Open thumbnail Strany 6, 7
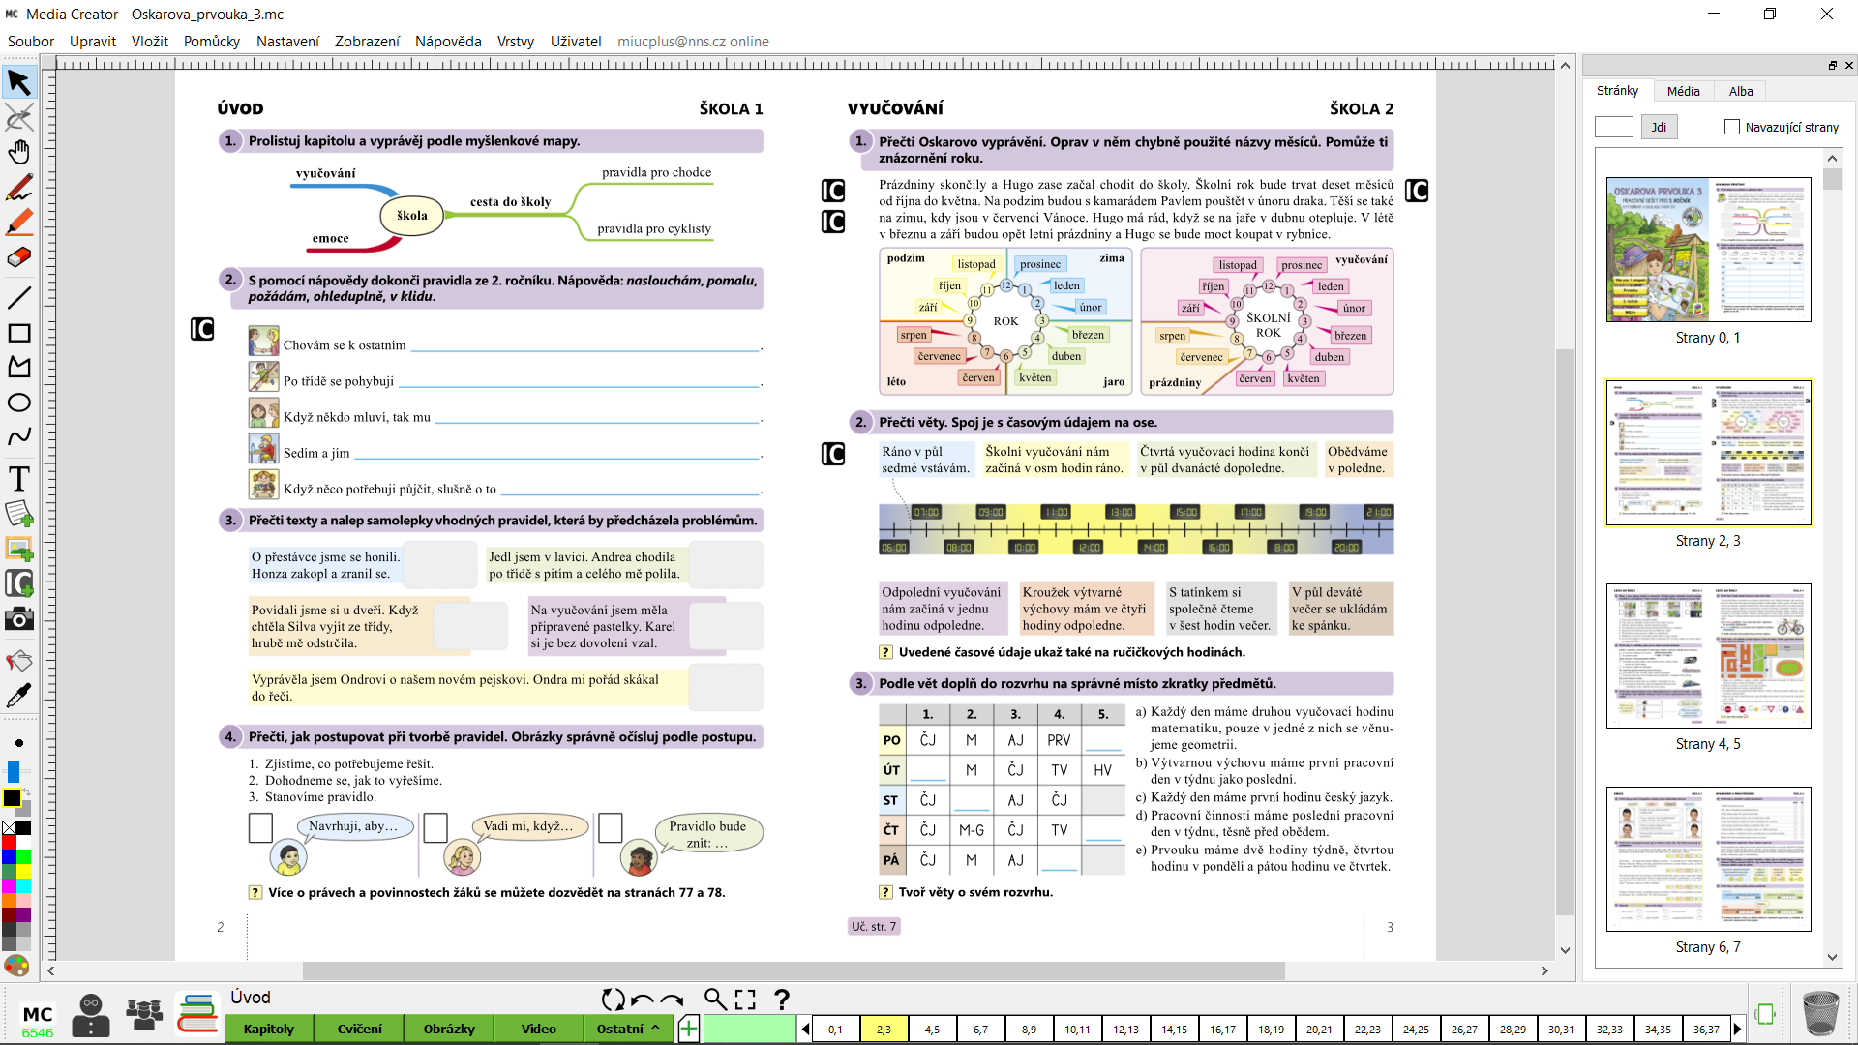This screenshot has width=1858, height=1045. pos(1708,859)
